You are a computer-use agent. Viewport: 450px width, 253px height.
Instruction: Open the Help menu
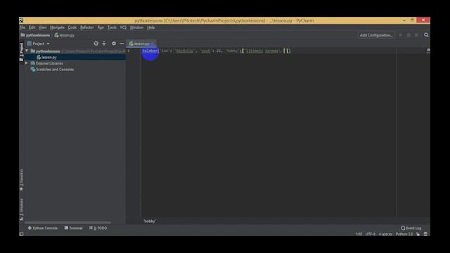pyautogui.click(x=151, y=27)
